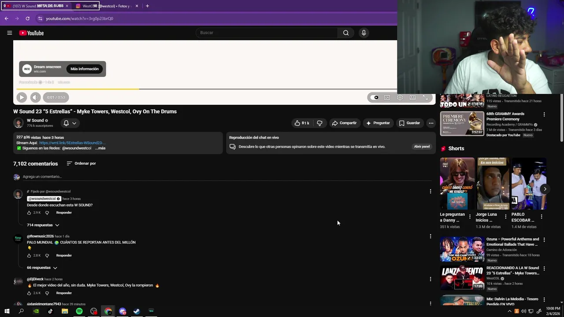Open TikTok from the taskbar
Viewport: 564px width, 317px height.
click(x=50, y=311)
